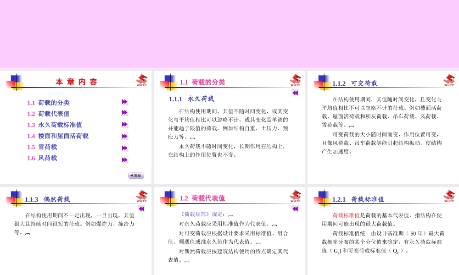Select the 1.1.2 可变荷载 slide title
Screen dimensions: 459x275
point(355,83)
